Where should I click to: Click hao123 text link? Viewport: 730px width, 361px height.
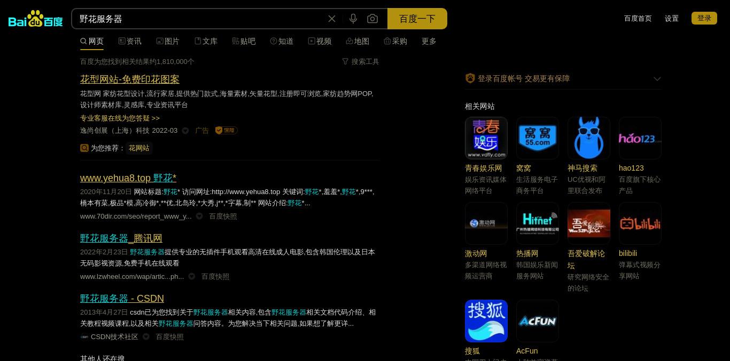pyautogui.click(x=631, y=168)
